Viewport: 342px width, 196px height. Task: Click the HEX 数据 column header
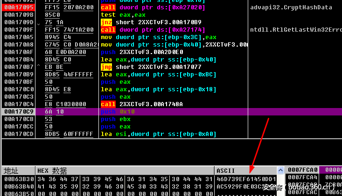point(52,170)
